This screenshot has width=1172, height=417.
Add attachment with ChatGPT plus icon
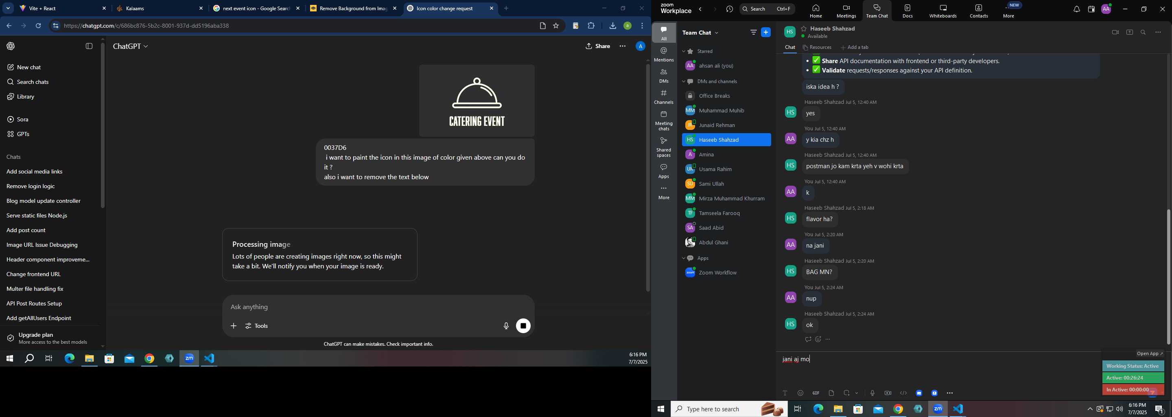234,326
